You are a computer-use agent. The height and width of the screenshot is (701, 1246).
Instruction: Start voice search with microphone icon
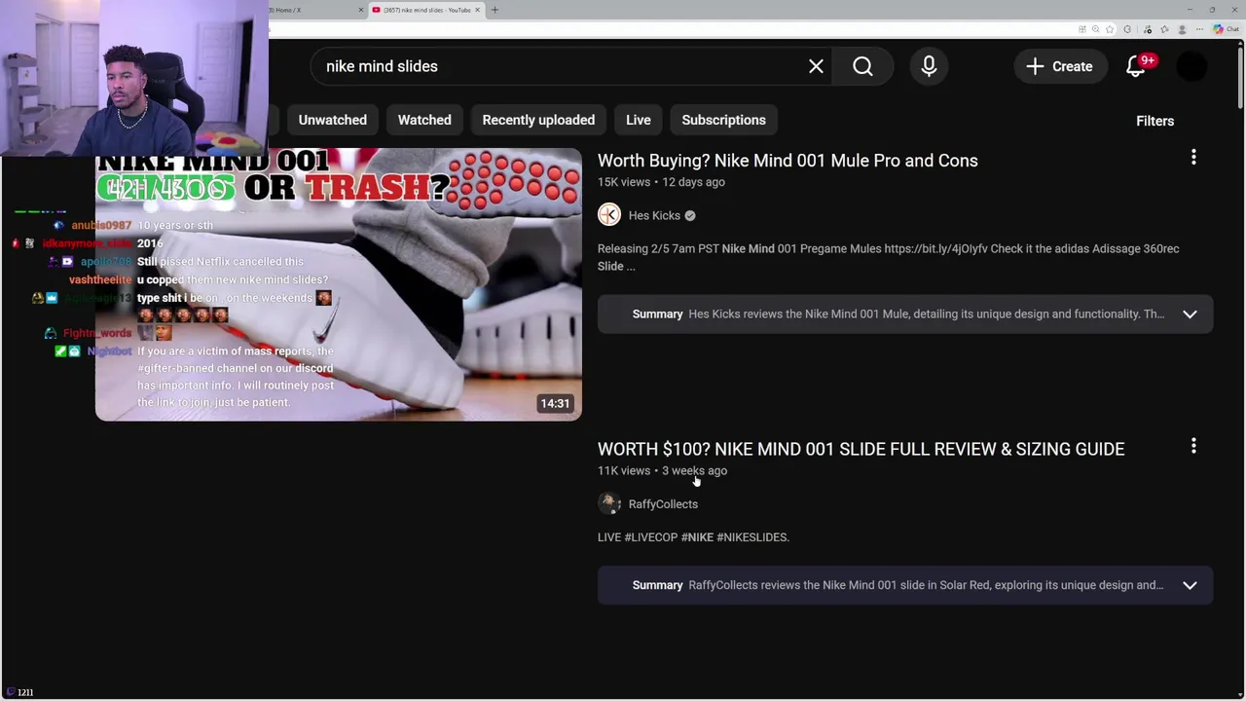[x=929, y=66]
